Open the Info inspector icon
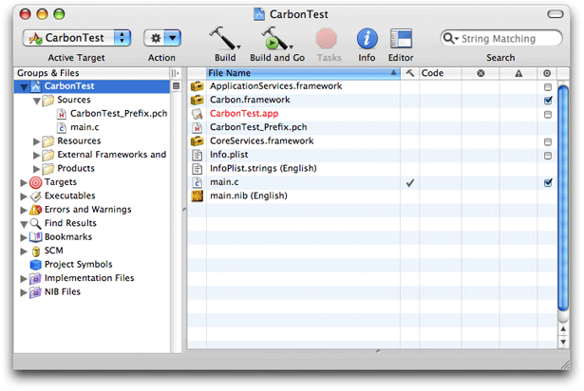Image resolution: width=584 pixels, height=391 pixels. [x=367, y=39]
